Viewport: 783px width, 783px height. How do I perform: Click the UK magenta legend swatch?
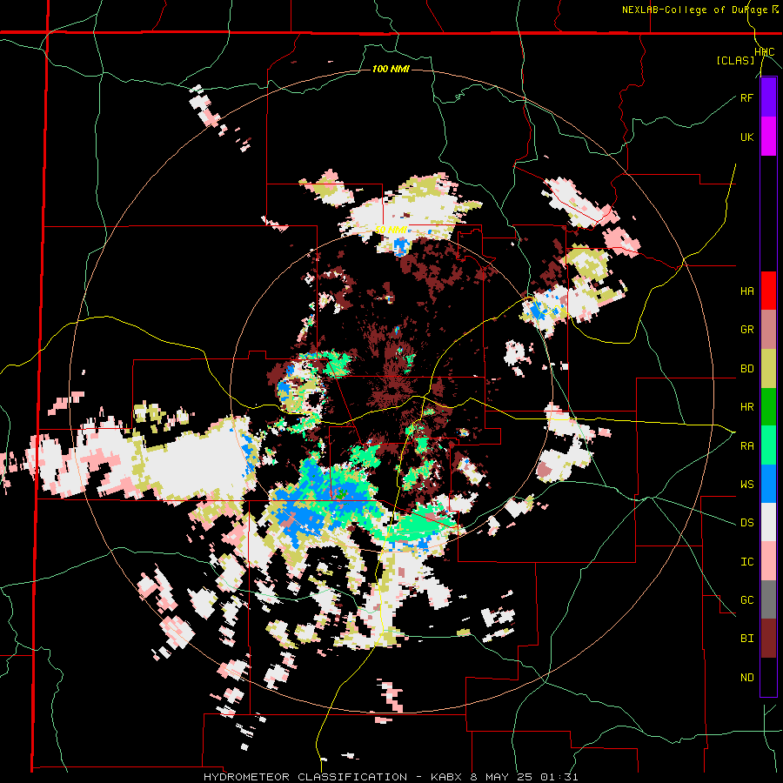point(768,137)
